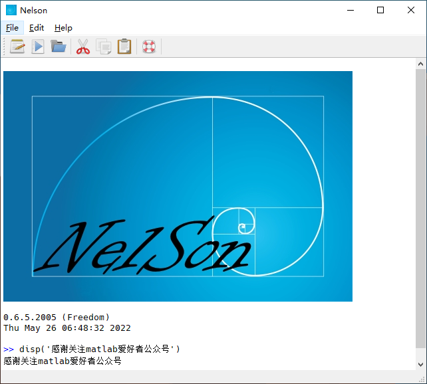Click the Nelson app icon in title bar
Image resolution: width=427 pixels, height=384 pixels.
click(x=11, y=11)
